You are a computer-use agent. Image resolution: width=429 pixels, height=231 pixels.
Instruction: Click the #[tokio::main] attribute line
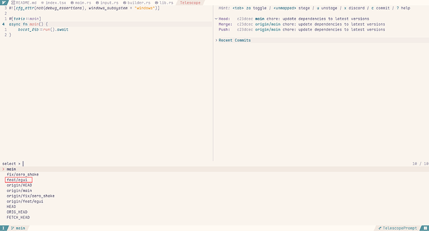pos(25,19)
